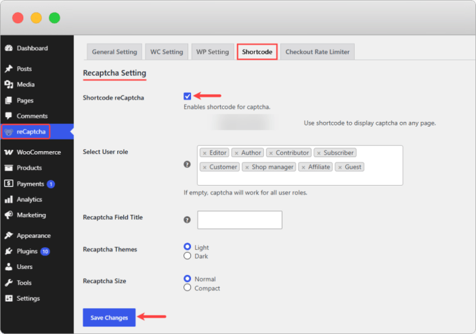This screenshot has width=476, height=334.
Task: Click the Settings sliders icon
Action: tap(9, 298)
